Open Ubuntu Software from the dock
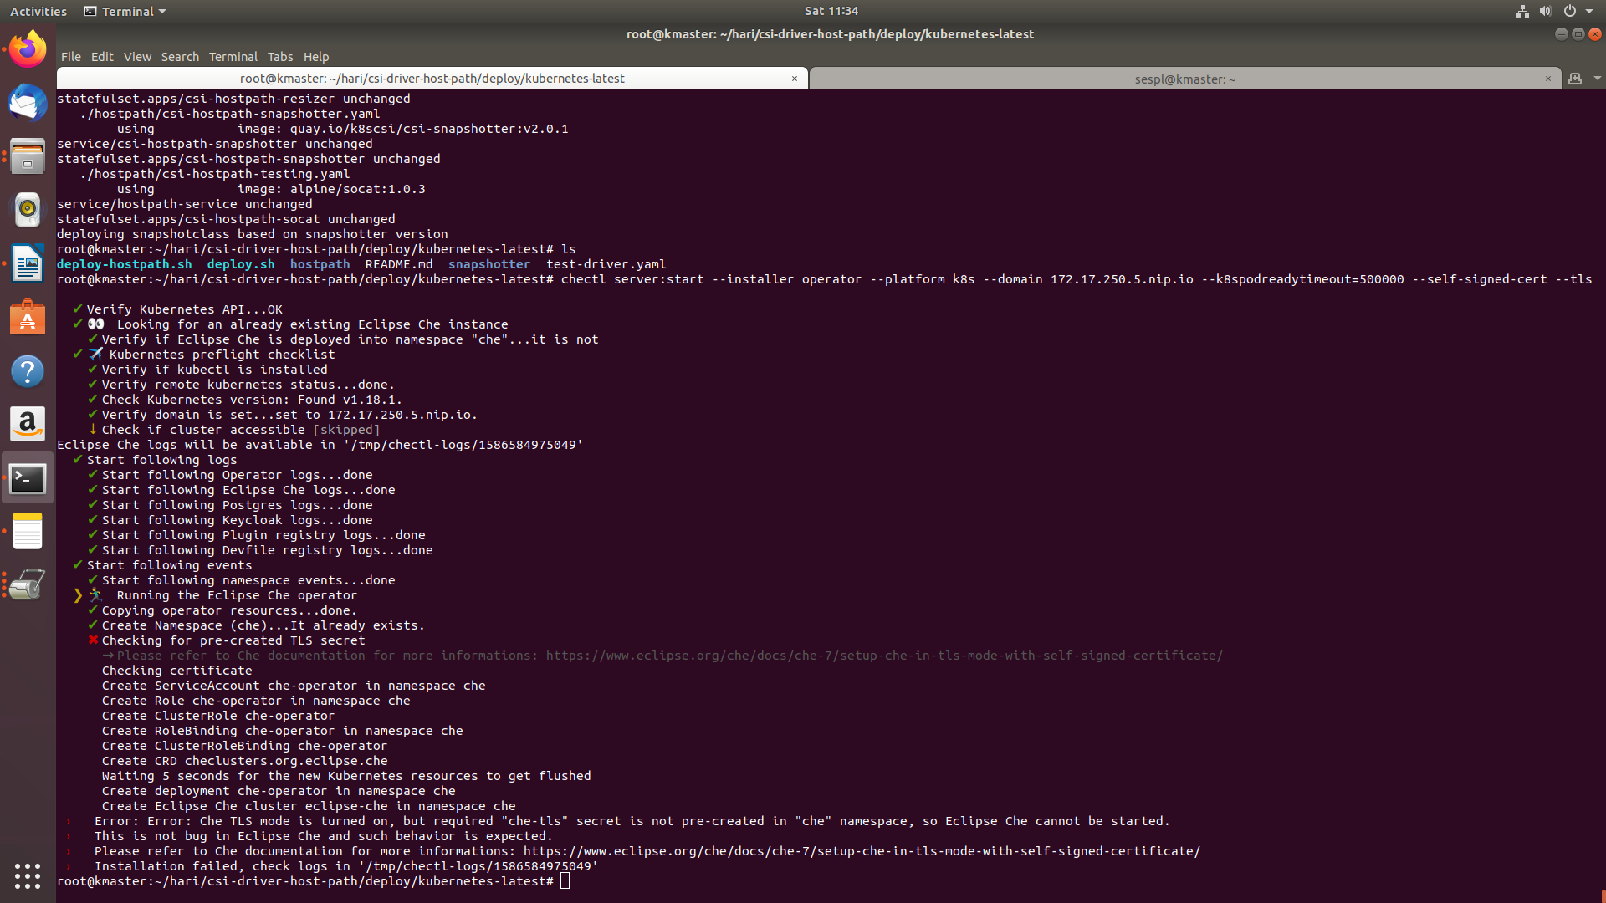This screenshot has width=1606, height=903. tap(28, 319)
